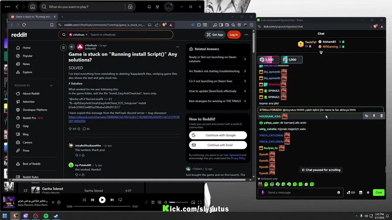Expand the Kick chat leaderboard chevron

pyautogui.click(x=321, y=53)
